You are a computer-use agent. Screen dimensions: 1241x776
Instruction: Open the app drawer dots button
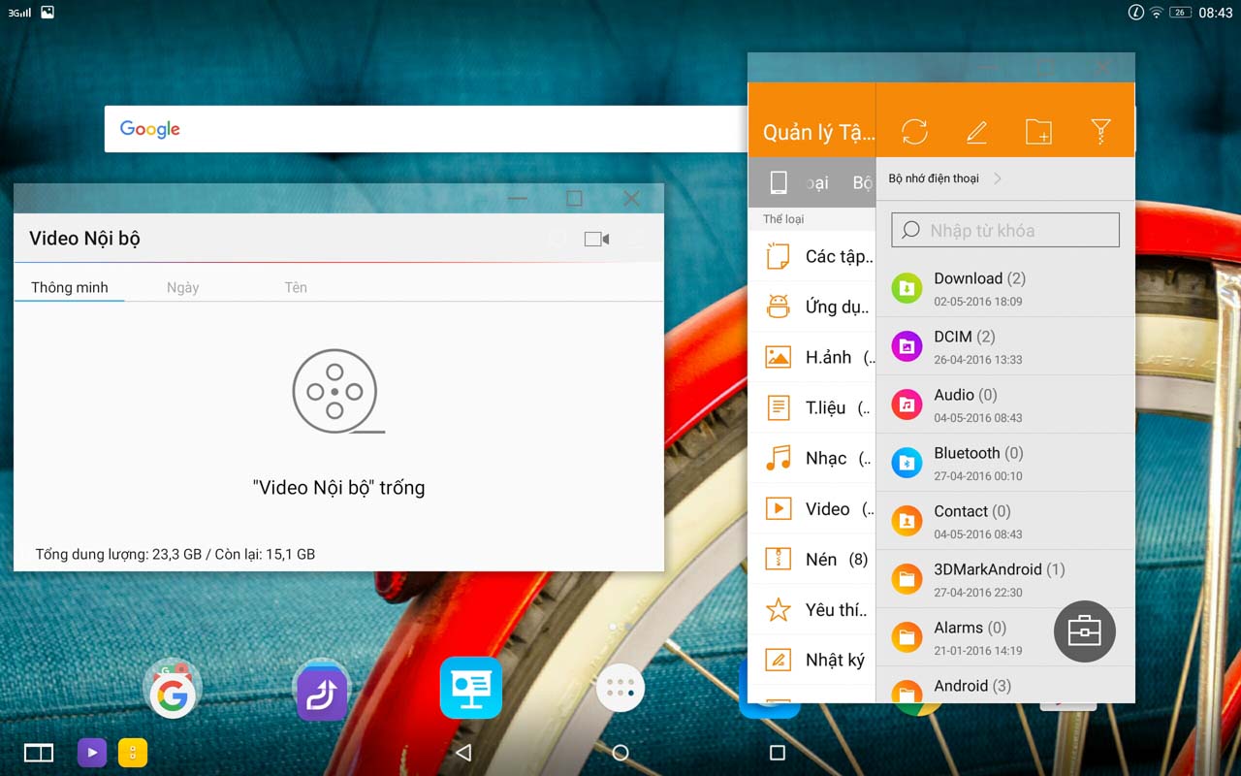coord(620,688)
